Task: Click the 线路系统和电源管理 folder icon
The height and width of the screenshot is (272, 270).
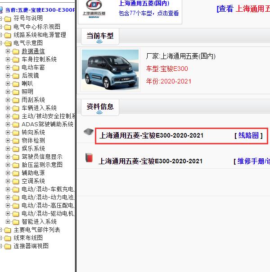Action: 8,35
